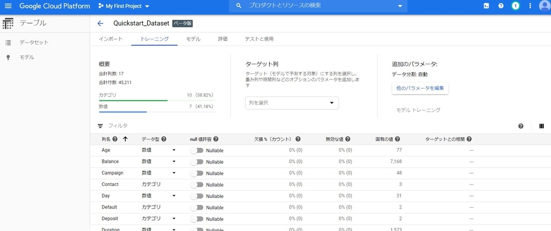Open the help menu in header

[x=501, y=6]
